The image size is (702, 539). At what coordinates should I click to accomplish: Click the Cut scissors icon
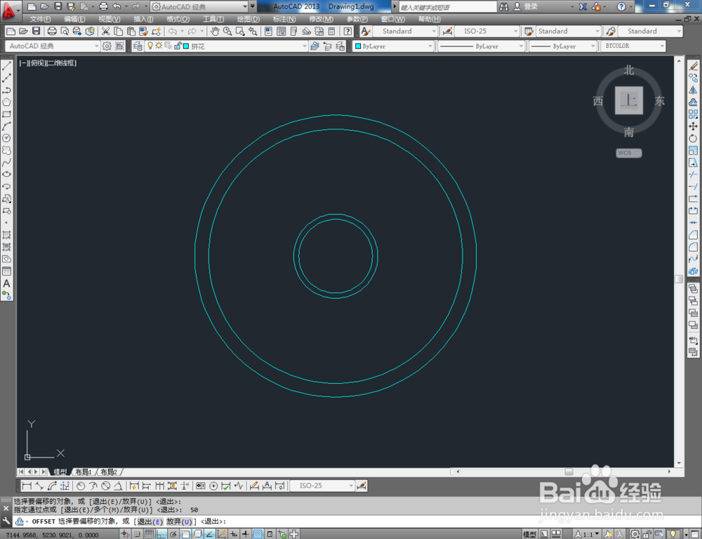106,31
